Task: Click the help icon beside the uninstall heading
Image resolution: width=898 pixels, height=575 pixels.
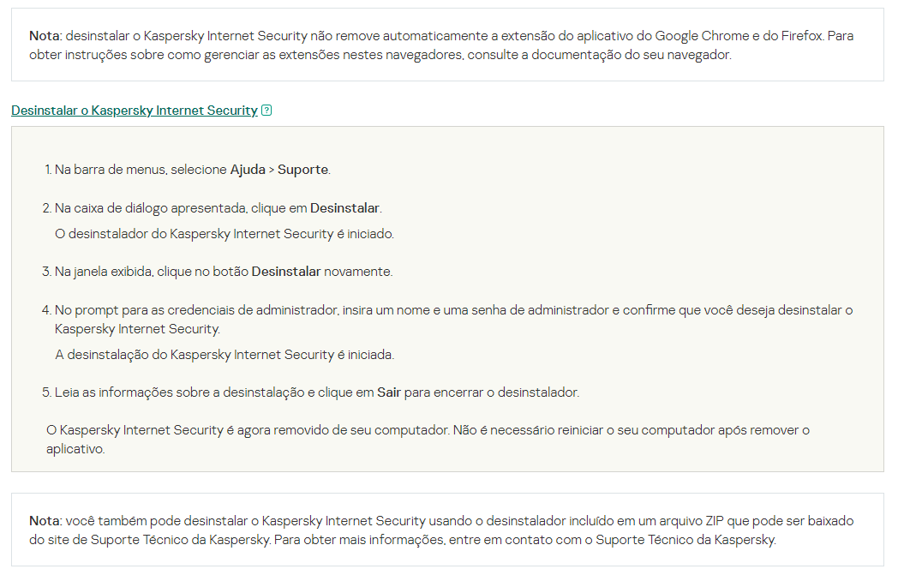Action: 266,111
